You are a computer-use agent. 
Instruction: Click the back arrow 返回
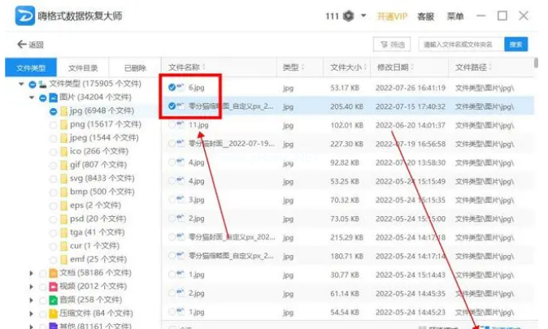(30, 45)
